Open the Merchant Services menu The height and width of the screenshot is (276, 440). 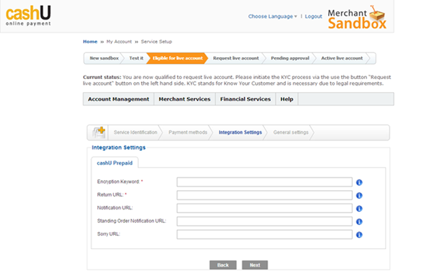[184, 99]
